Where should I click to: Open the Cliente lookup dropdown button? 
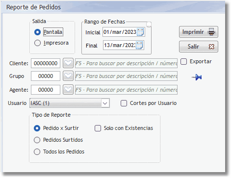pos(68,63)
